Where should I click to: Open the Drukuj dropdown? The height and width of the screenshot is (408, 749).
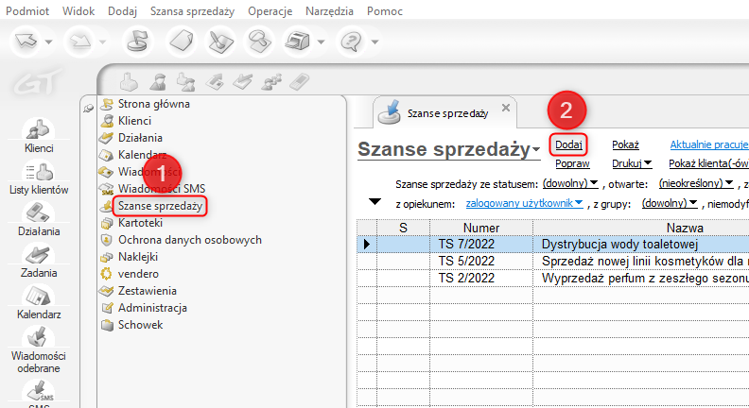coord(632,163)
